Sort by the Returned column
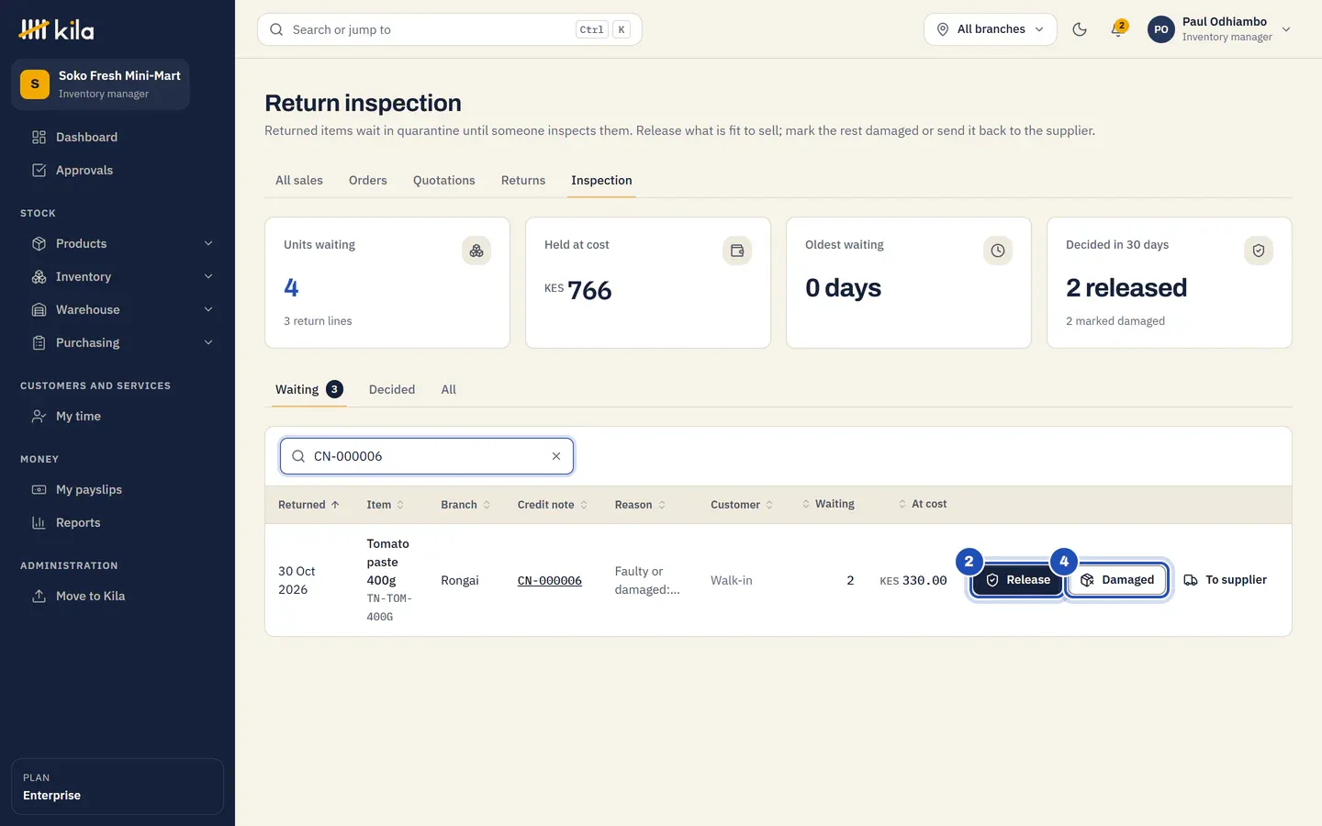Image resolution: width=1322 pixels, height=826 pixels. point(309,505)
